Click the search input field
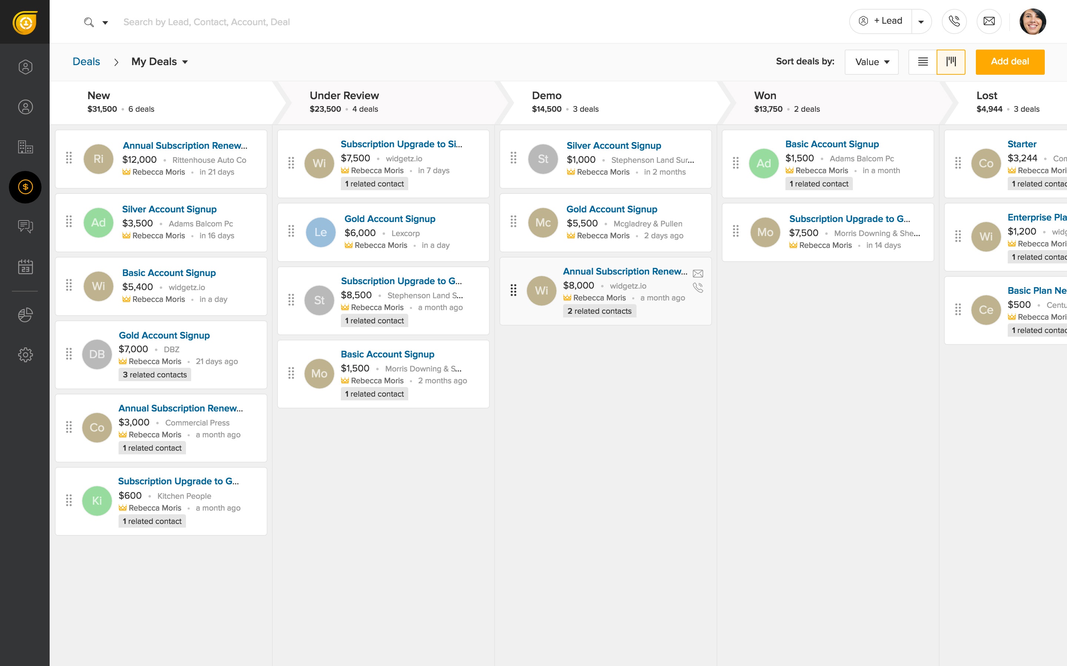 [206, 22]
